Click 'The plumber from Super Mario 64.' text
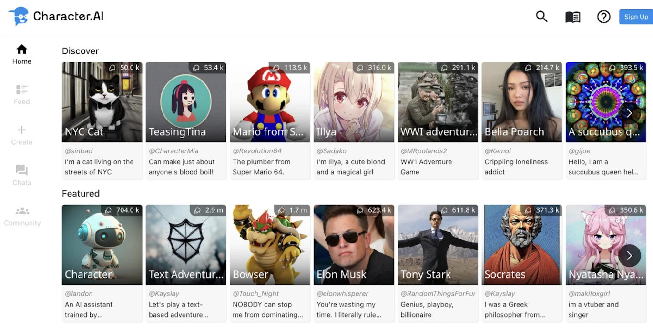The width and height of the screenshot is (653, 329). coord(261,167)
